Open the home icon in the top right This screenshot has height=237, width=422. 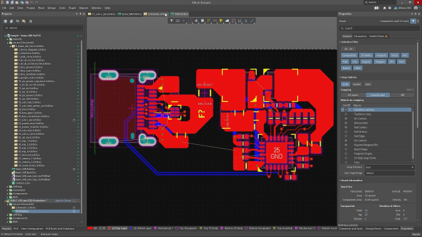[x=384, y=8]
